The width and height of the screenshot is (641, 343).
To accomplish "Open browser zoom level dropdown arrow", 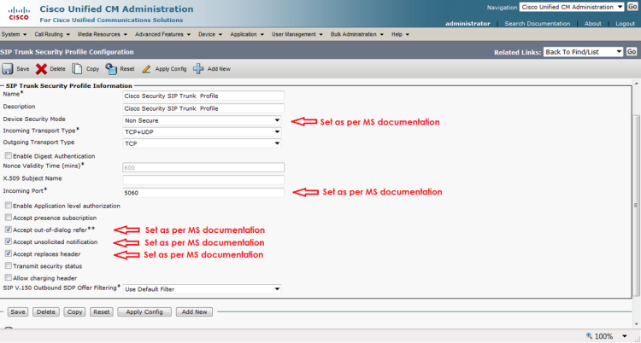I will point(625,336).
